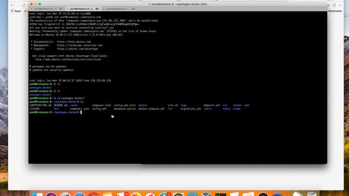
Task: Close the second terminal tab with its x
Action: click(68, 9)
